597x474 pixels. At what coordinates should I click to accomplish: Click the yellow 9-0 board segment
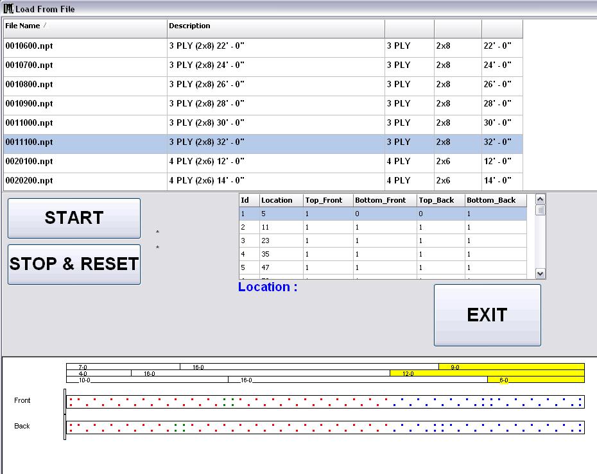(511, 367)
